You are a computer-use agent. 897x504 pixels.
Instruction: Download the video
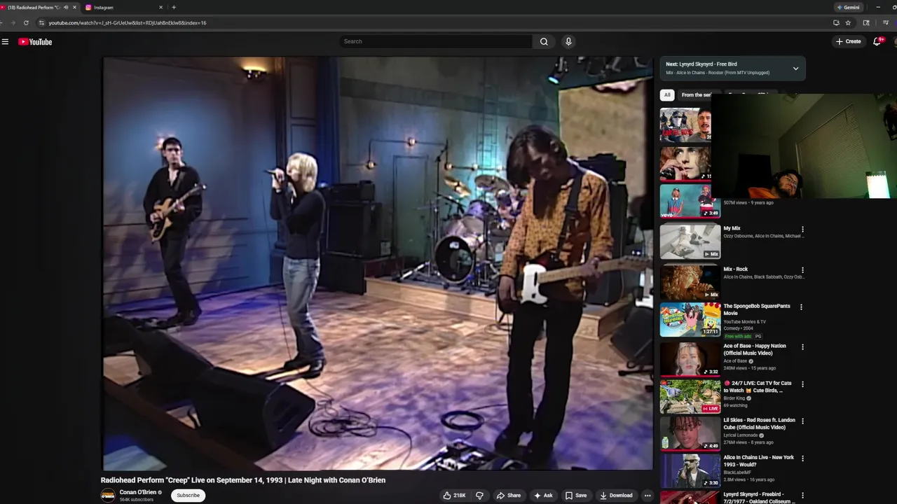coord(616,496)
